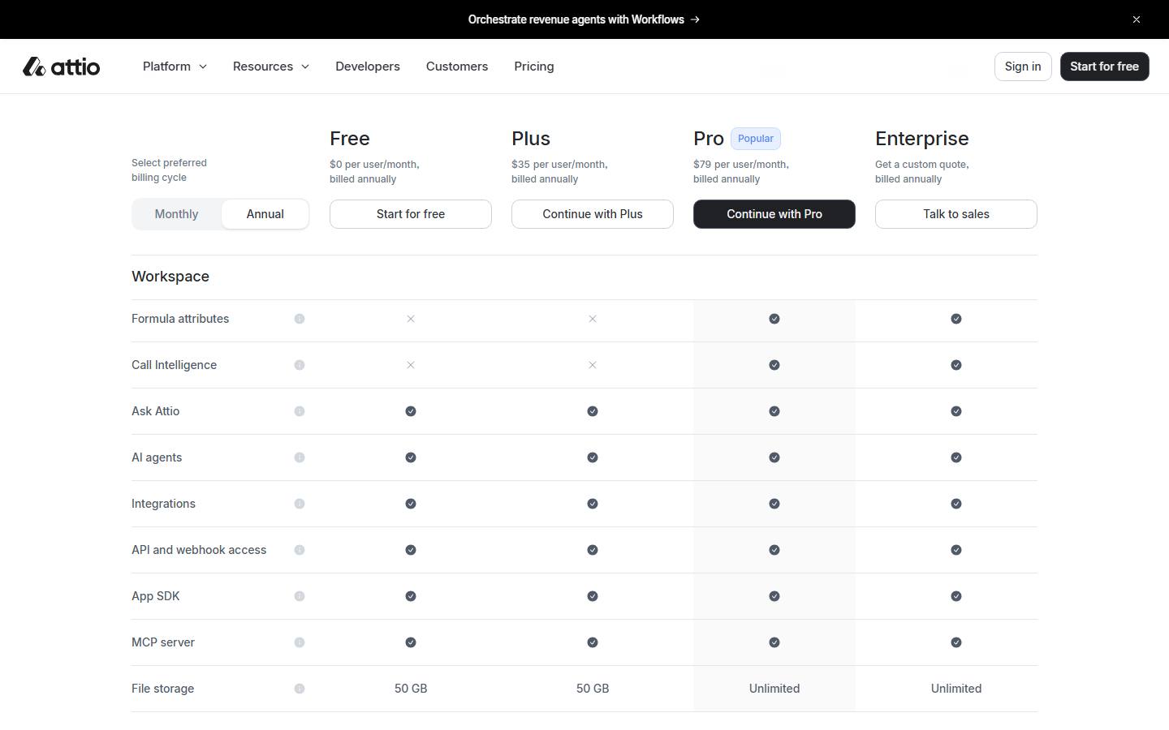Click Plus checkmark for MCP server
The width and height of the screenshot is (1169, 730).
click(593, 642)
